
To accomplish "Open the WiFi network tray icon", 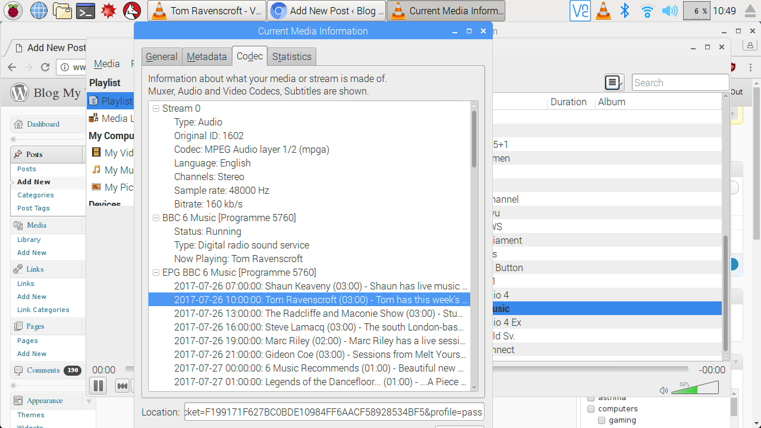I will (x=647, y=11).
